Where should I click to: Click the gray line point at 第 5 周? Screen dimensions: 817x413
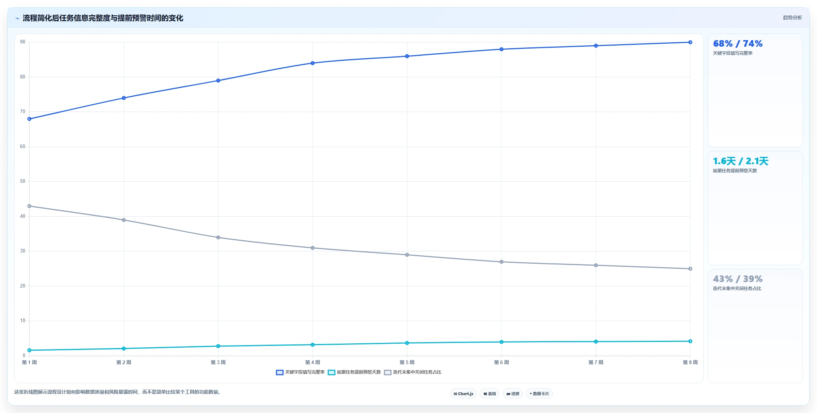tap(407, 255)
